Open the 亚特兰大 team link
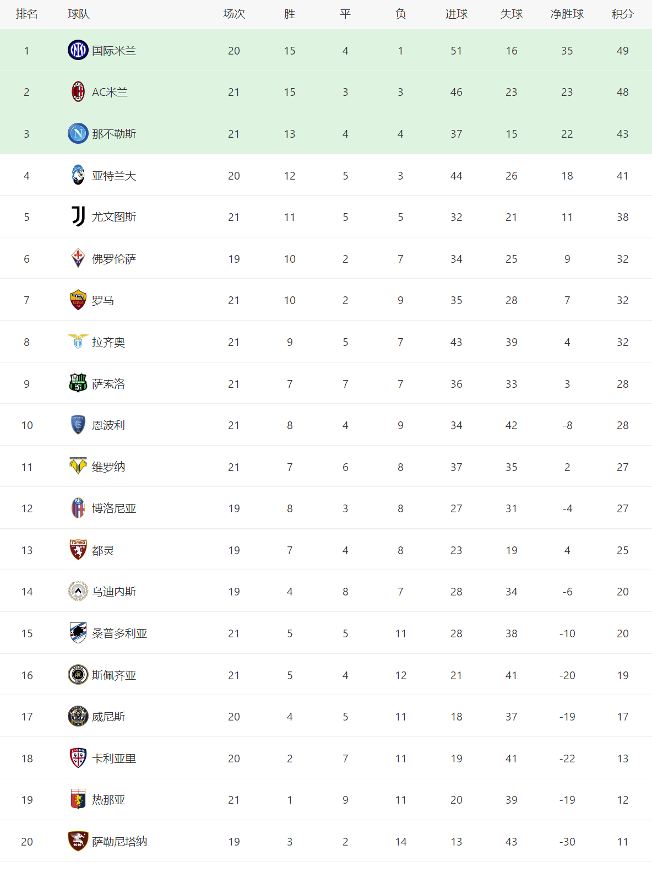The width and height of the screenshot is (652, 894). click(x=114, y=176)
